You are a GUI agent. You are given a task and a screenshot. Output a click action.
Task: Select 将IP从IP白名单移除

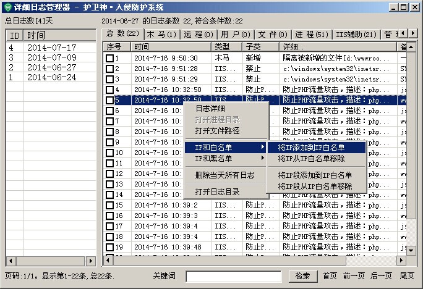(x=317, y=158)
